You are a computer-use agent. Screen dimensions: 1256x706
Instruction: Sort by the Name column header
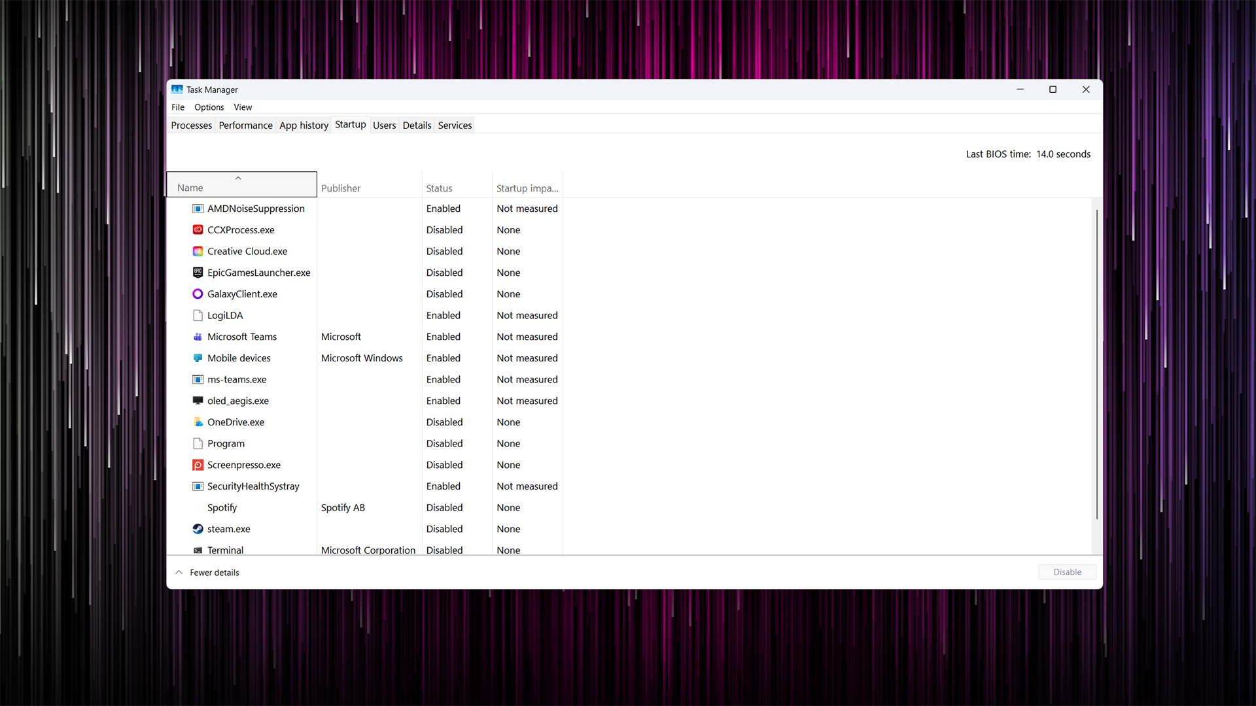(x=242, y=184)
